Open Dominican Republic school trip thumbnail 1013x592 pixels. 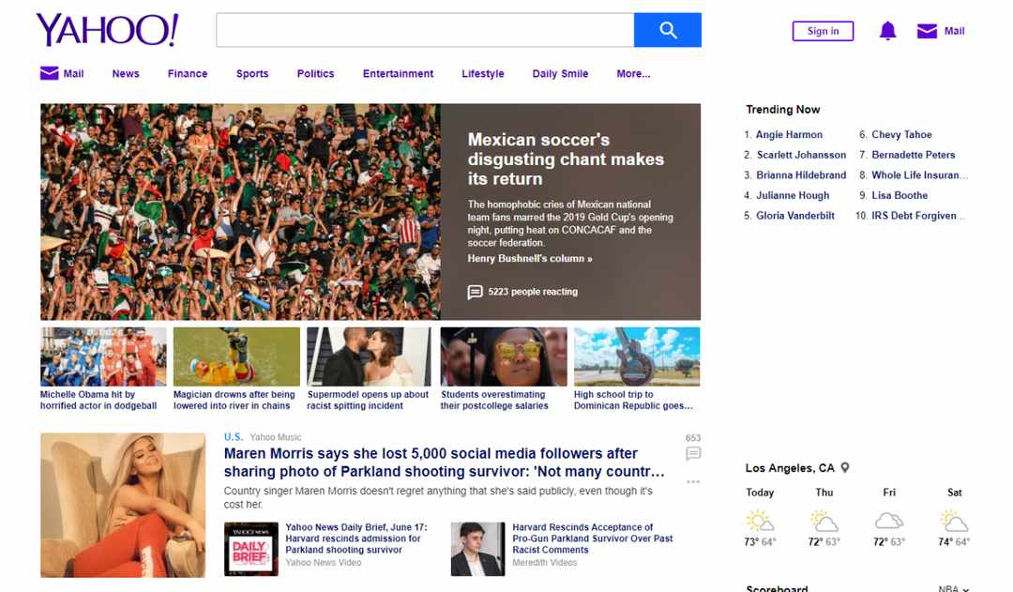[x=637, y=357]
